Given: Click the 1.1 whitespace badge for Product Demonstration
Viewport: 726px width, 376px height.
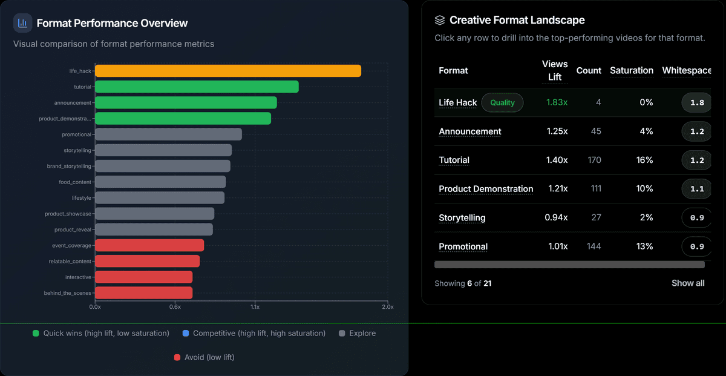Looking at the screenshot, I should [696, 189].
